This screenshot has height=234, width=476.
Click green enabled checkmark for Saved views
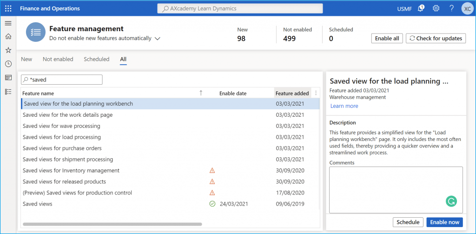click(x=212, y=204)
